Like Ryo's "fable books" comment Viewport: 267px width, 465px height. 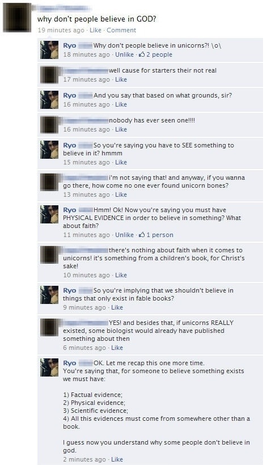117,307
